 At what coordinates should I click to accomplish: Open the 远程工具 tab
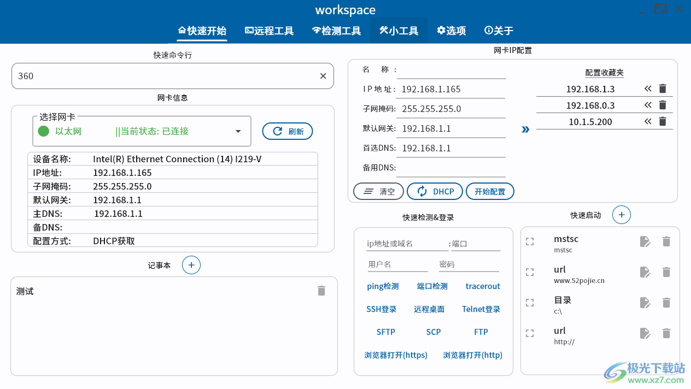click(x=270, y=31)
